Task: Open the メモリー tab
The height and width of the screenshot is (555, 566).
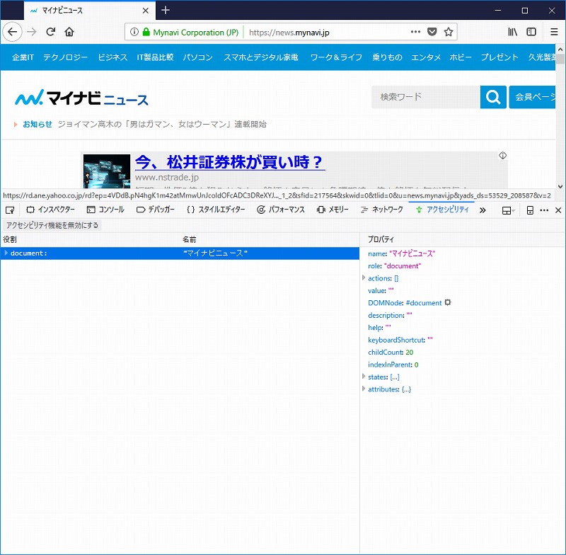Action: 333,210
